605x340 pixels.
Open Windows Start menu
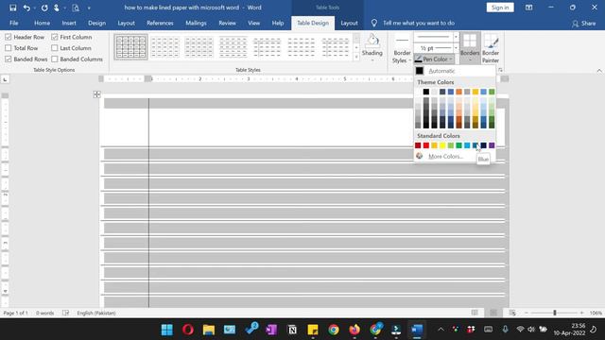click(167, 330)
